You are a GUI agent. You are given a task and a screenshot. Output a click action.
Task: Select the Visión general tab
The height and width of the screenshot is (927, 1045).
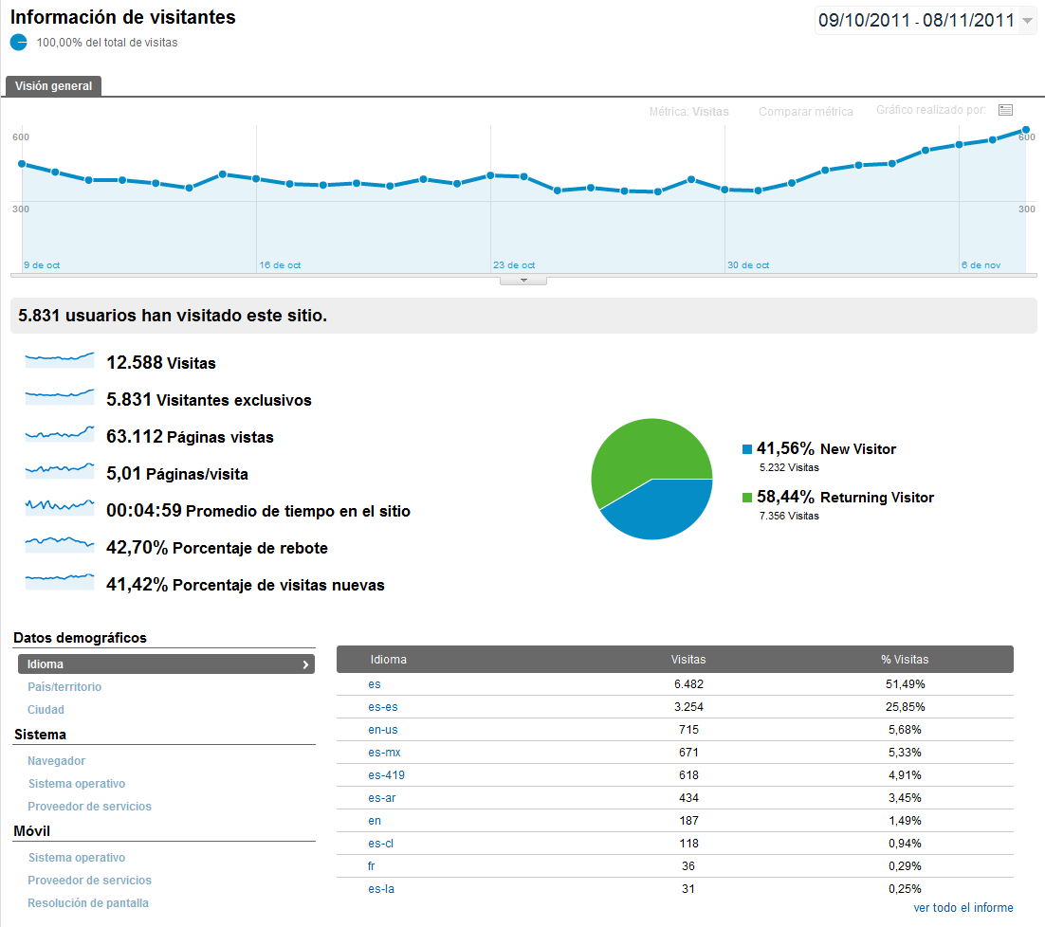pyautogui.click(x=53, y=86)
